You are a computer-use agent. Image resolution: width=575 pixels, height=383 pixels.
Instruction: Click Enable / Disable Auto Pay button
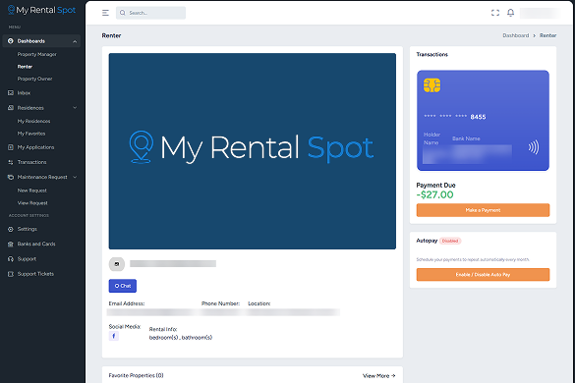click(483, 275)
